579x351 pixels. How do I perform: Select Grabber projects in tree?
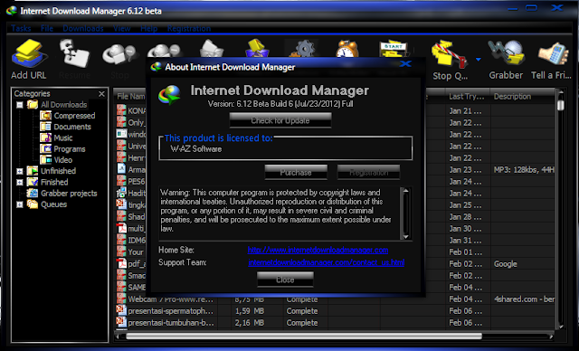pos(69,194)
